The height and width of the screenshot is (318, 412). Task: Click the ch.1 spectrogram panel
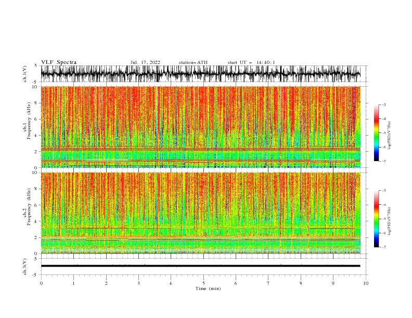(x=200, y=127)
